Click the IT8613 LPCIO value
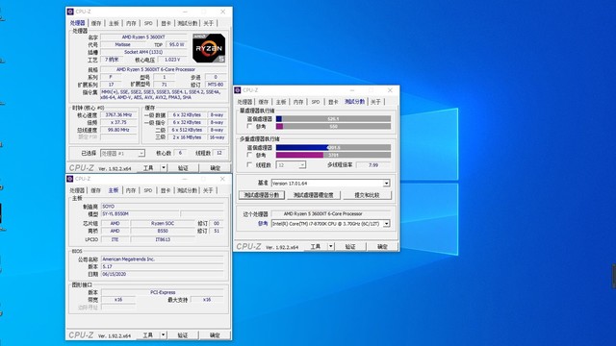The image size is (616, 346). (163, 239)
